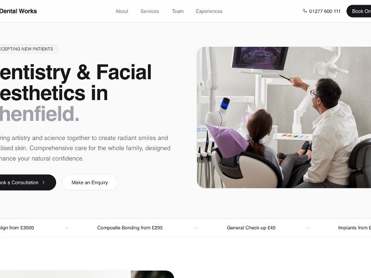Click the partially visible image below ticker

point(87,274)
